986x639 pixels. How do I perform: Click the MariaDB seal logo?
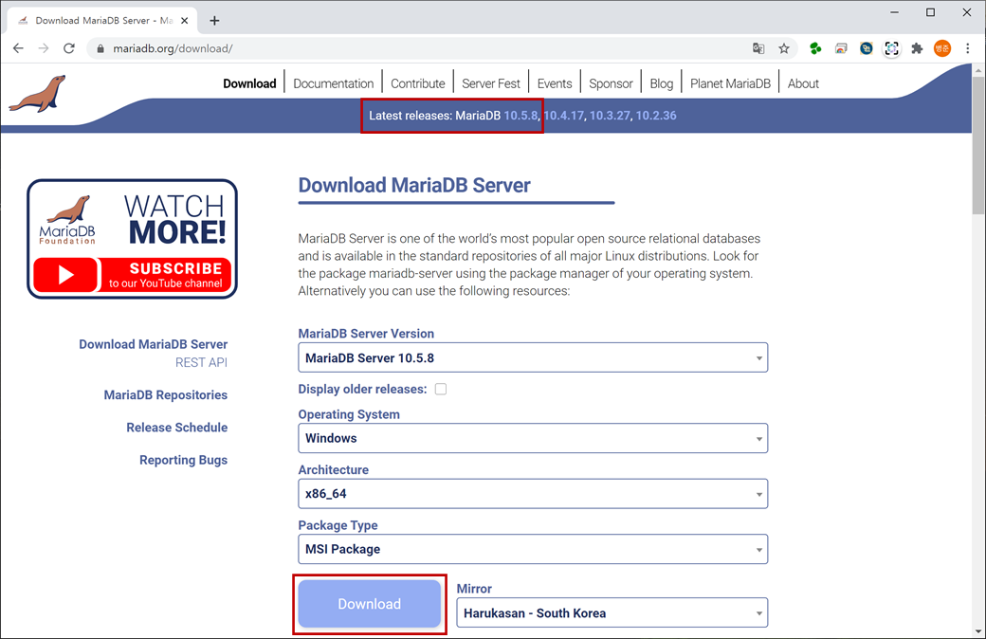pos(37,94)
